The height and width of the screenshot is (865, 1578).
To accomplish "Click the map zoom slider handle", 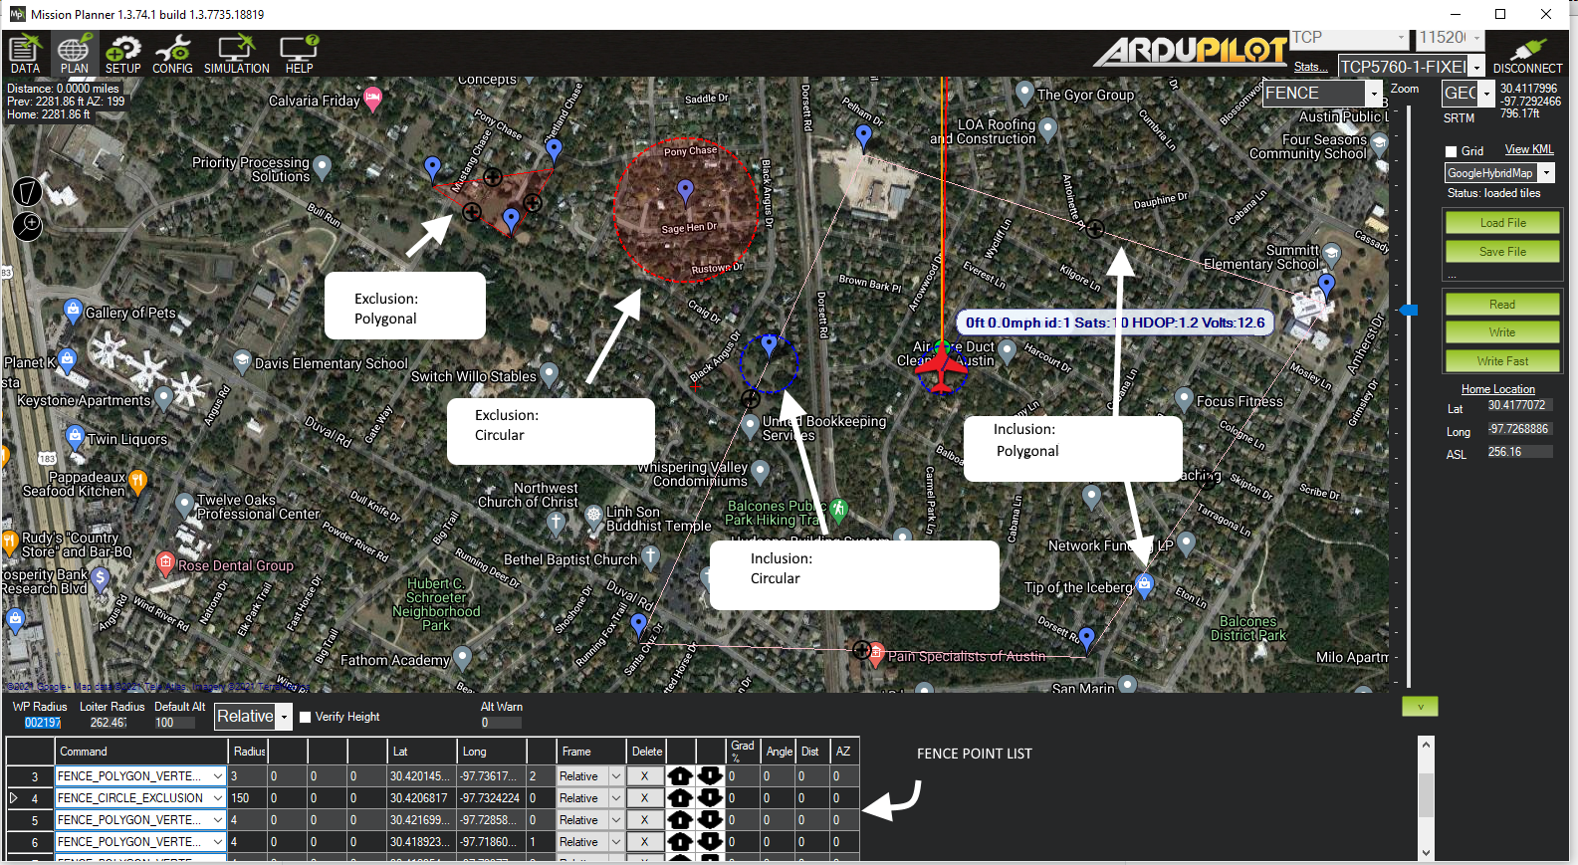I will click(x=1409, y=311).
